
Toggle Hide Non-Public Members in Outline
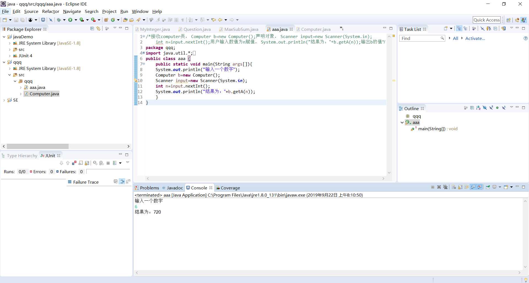pyautogui.click(x=497, y=108)
